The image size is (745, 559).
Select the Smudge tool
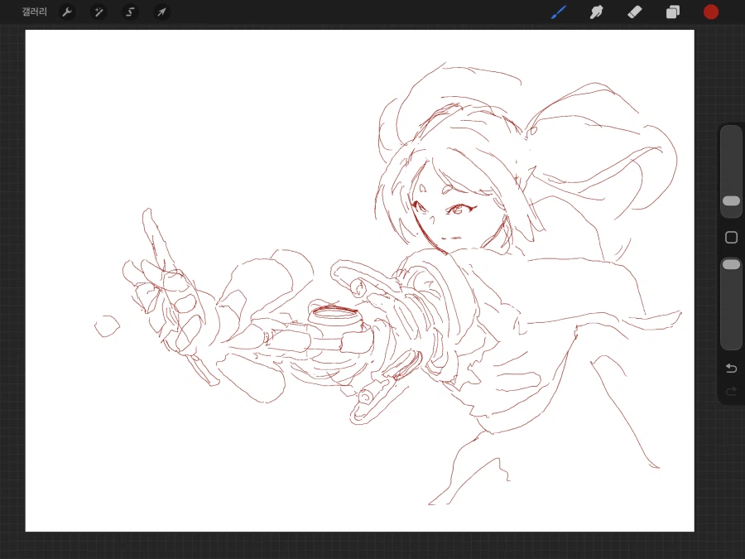point(596,12)
